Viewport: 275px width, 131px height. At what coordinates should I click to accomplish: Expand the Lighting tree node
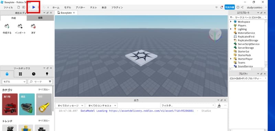tap(231, 29)
